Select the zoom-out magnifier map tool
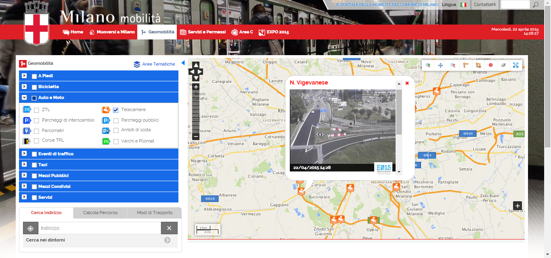This screenshot has width=551, height=258. 453,65
